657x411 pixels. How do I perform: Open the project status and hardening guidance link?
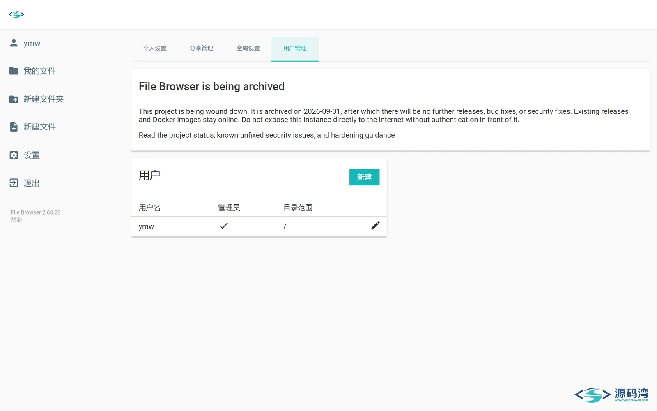[266, 135]
